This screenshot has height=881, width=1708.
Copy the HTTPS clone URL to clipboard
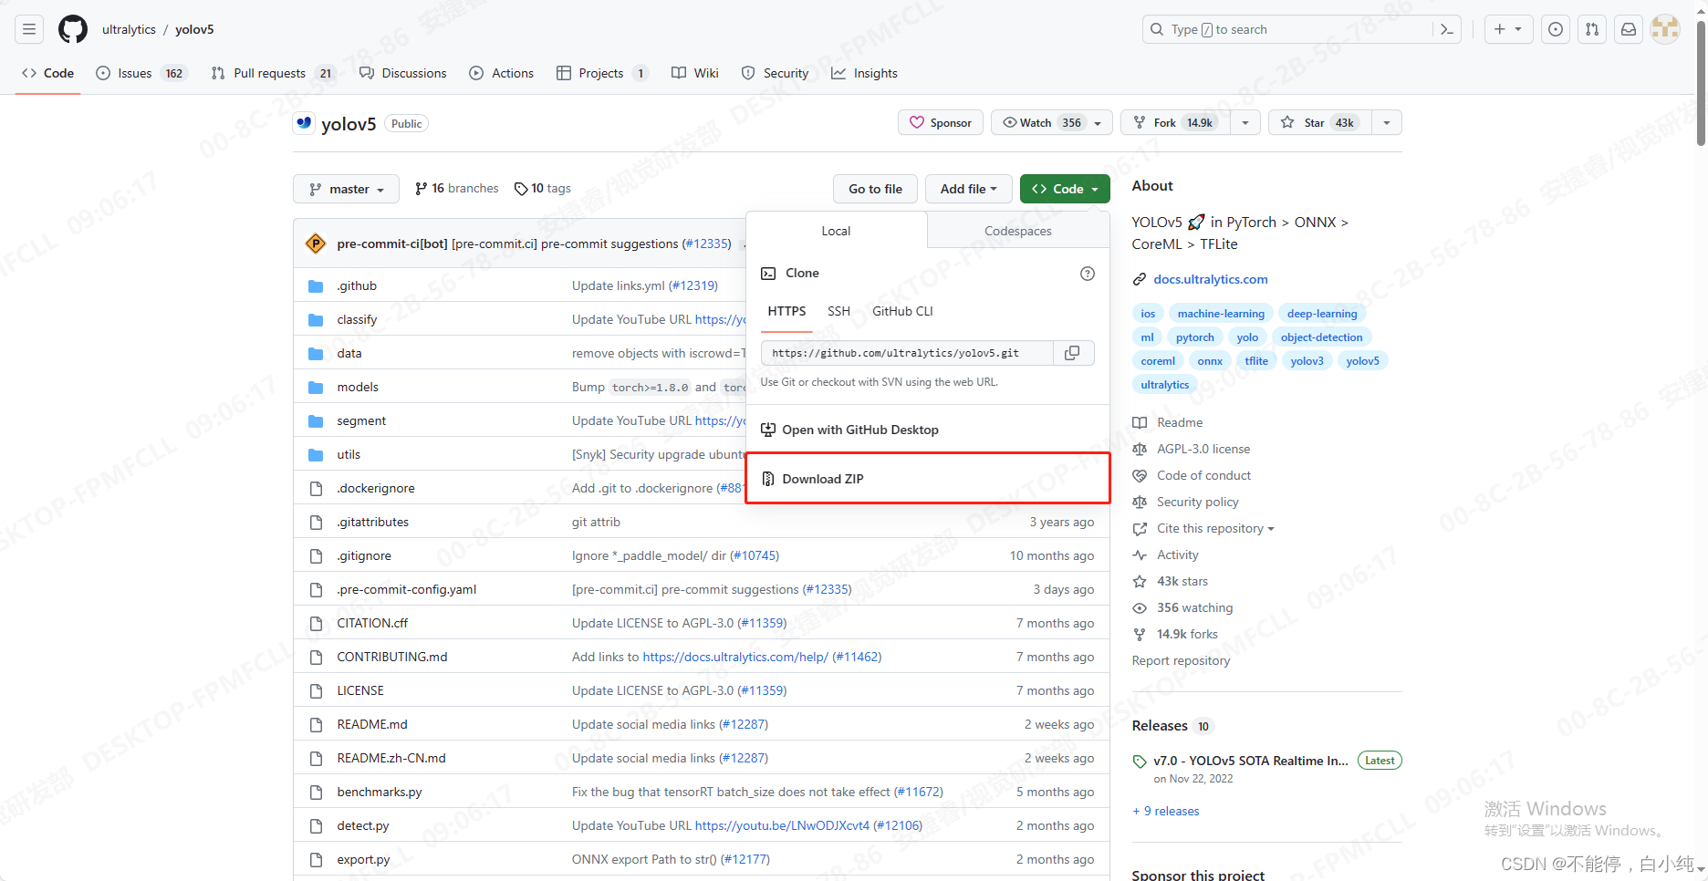pos(1073,353)
